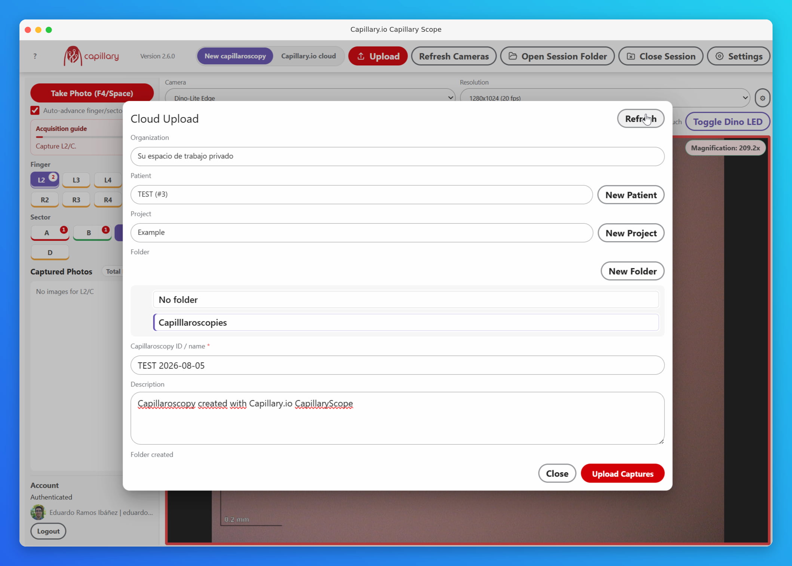
Task: Click the Acquisition guide heading
Action: click(x=61, y=128)
